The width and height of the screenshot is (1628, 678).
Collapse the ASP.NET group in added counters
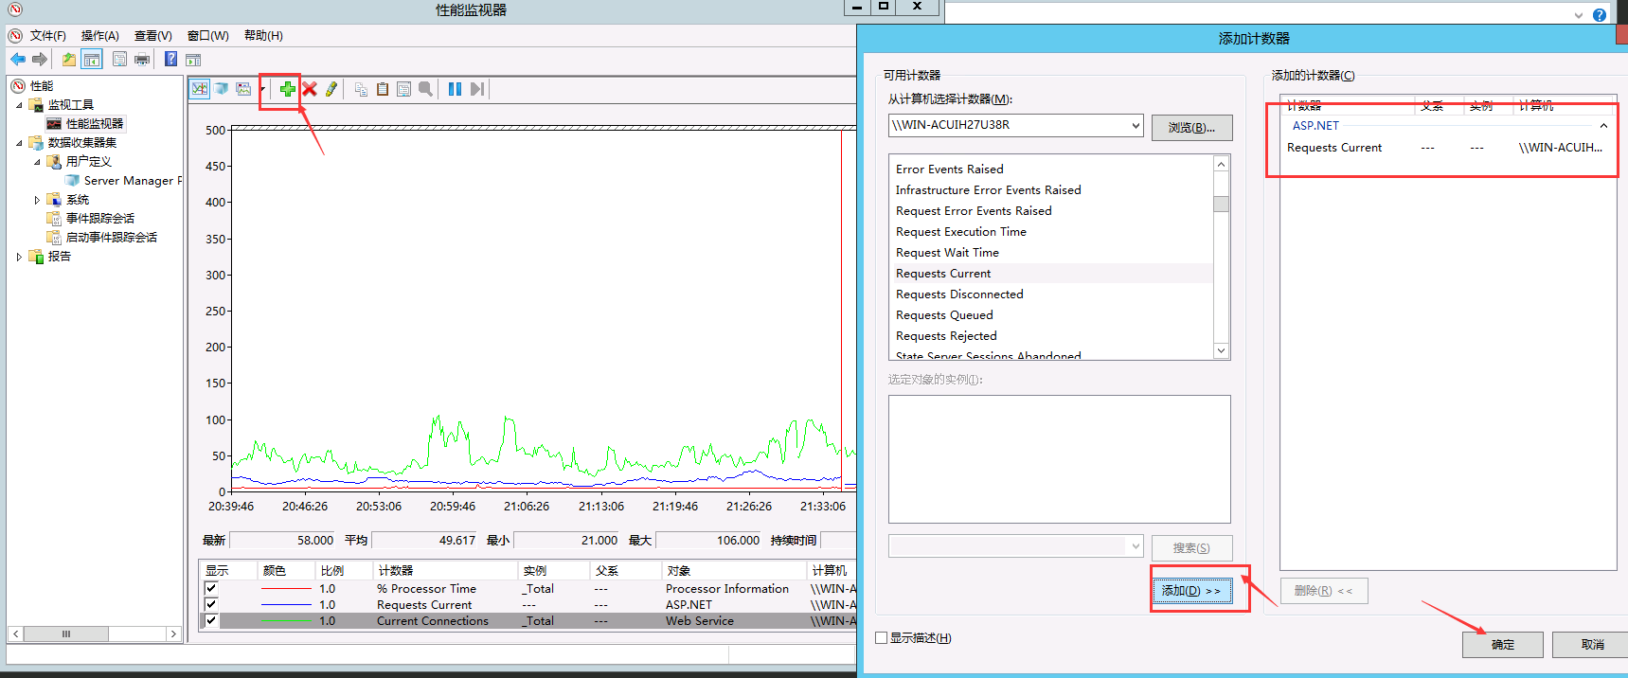point(1603,126)
